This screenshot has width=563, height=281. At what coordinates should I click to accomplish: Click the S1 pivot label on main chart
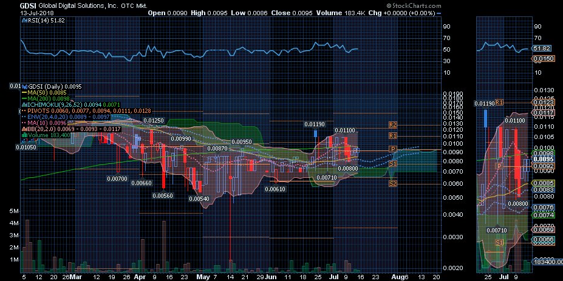click(x=393, y=164)
